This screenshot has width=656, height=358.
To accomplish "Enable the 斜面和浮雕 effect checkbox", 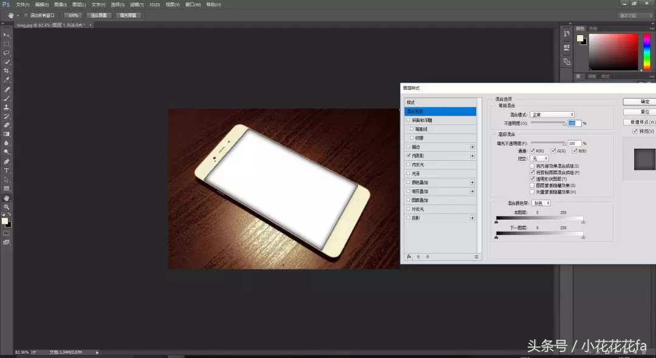I will (408, 120).
